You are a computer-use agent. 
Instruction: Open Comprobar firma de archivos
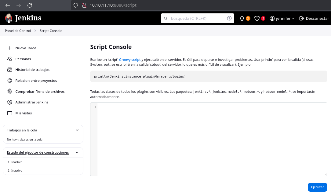(x=40, y=92)
